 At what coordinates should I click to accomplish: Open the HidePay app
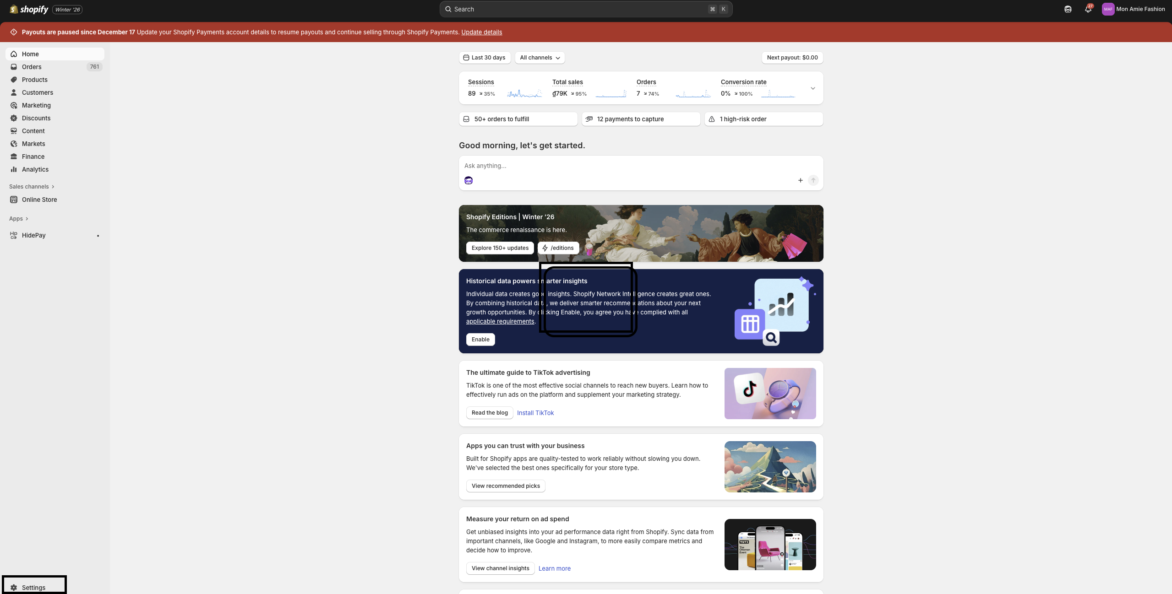point(34,235)
